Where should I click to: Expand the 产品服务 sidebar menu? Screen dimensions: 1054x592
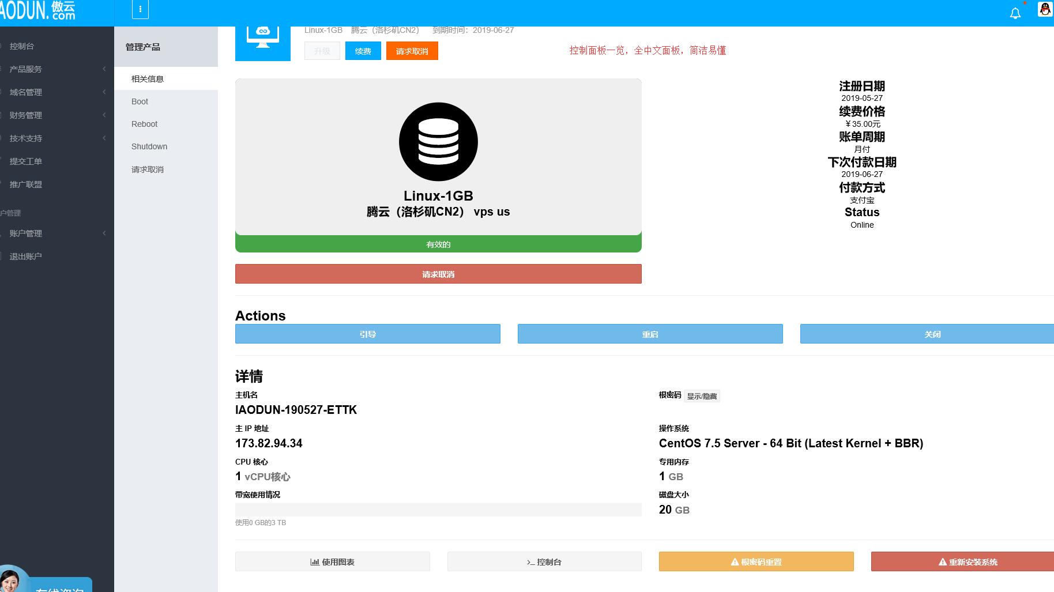pos(26,69)
